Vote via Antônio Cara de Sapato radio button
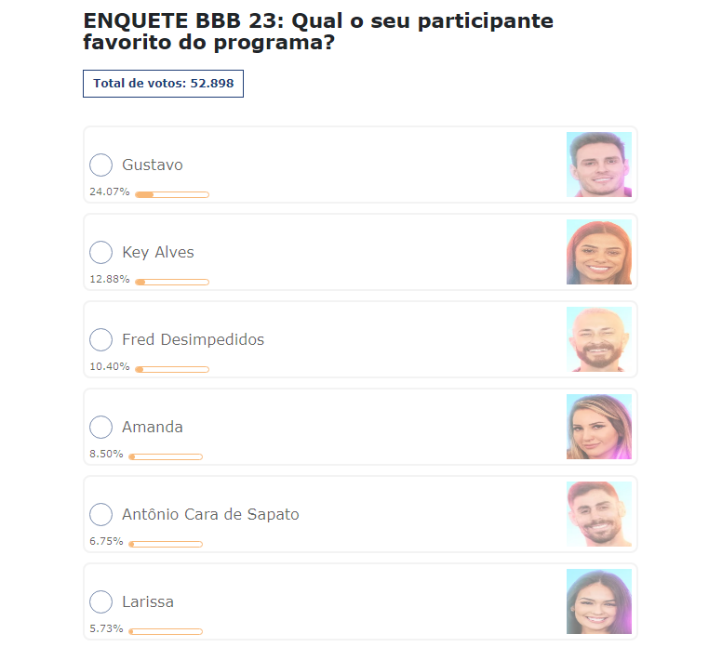 pos(100,515)
